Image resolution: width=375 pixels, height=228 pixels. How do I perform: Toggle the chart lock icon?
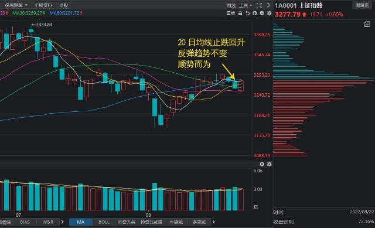tap(240, 13)
